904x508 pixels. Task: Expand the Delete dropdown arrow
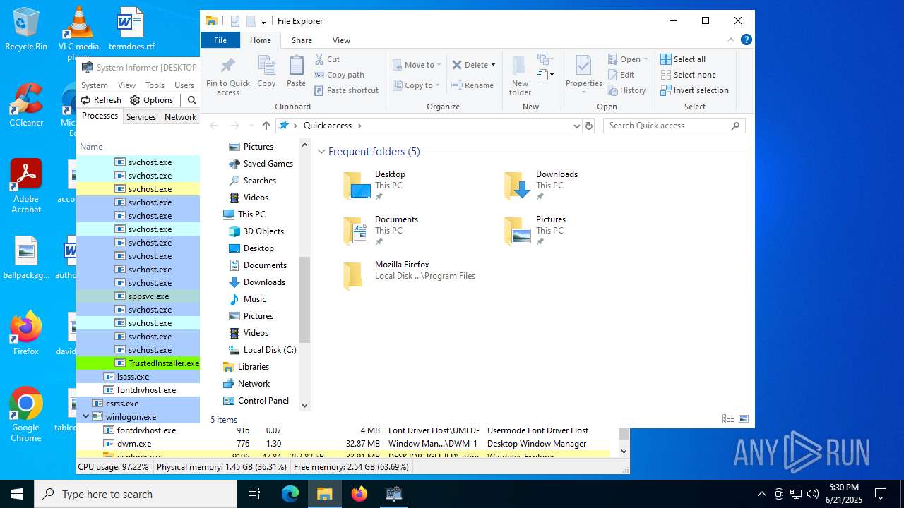coord(493,65)
